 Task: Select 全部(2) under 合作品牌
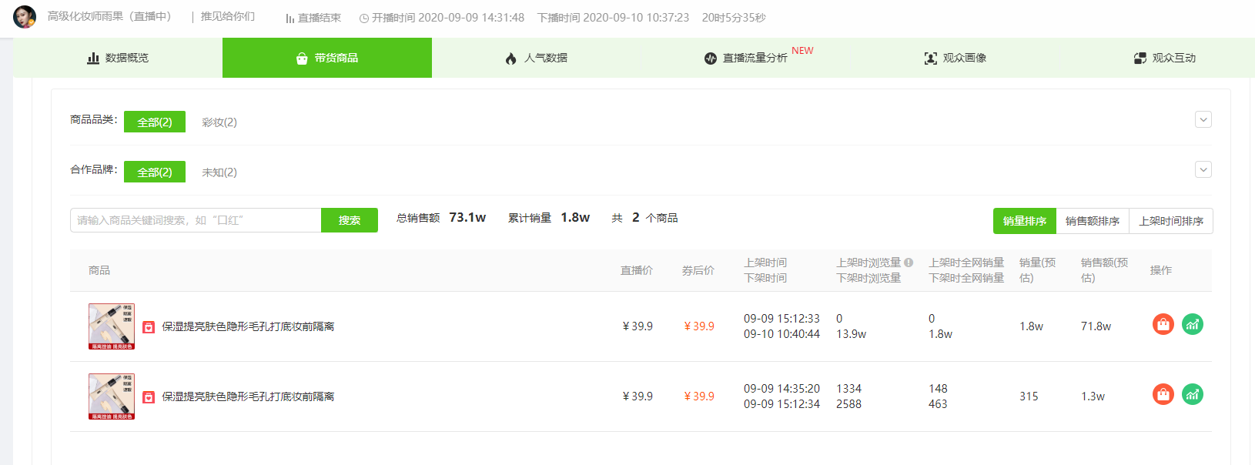pyautogui.click(x=155, y=172)
